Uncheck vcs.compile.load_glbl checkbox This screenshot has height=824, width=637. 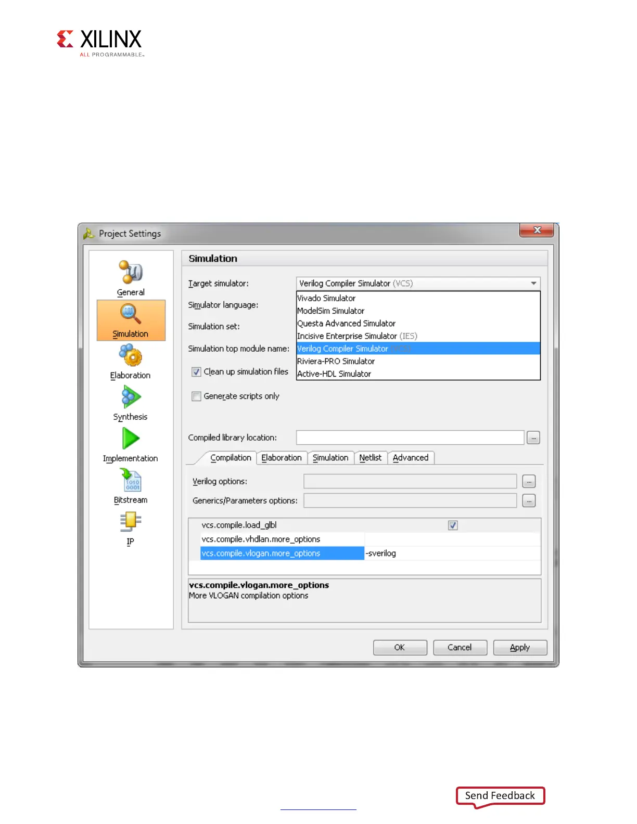(453, 525)
